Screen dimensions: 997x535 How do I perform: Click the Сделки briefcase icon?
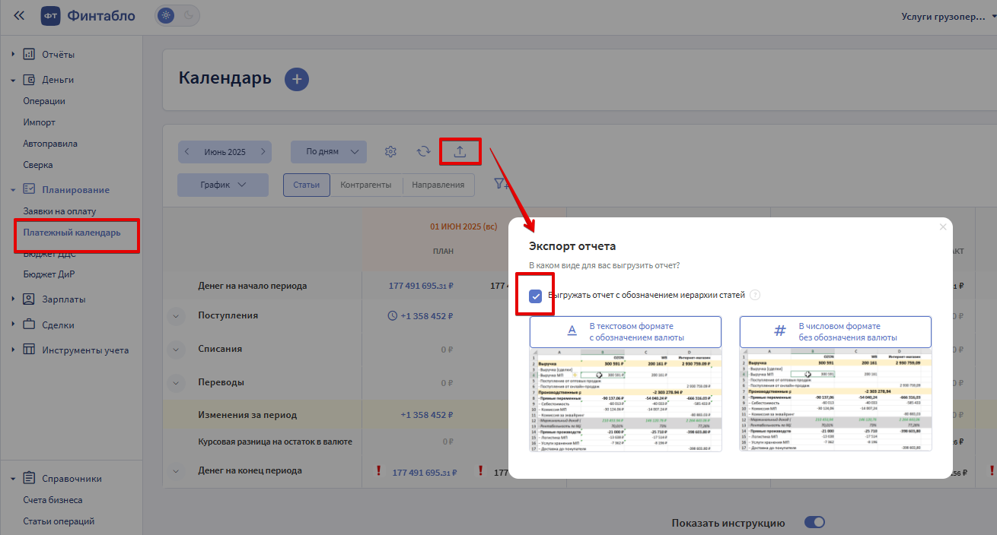30,324
